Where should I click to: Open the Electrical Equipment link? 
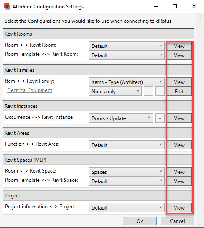tap(30, 90)
